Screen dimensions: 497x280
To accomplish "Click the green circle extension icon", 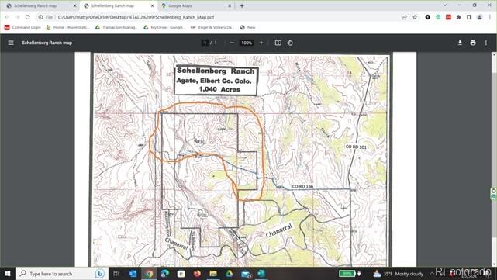I will 438,17.
